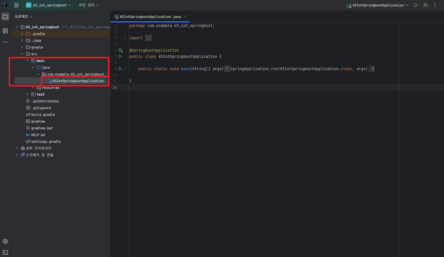Screen dimensions: 444x257
Task: Collapse the src folder
Action: pos(22,54)
